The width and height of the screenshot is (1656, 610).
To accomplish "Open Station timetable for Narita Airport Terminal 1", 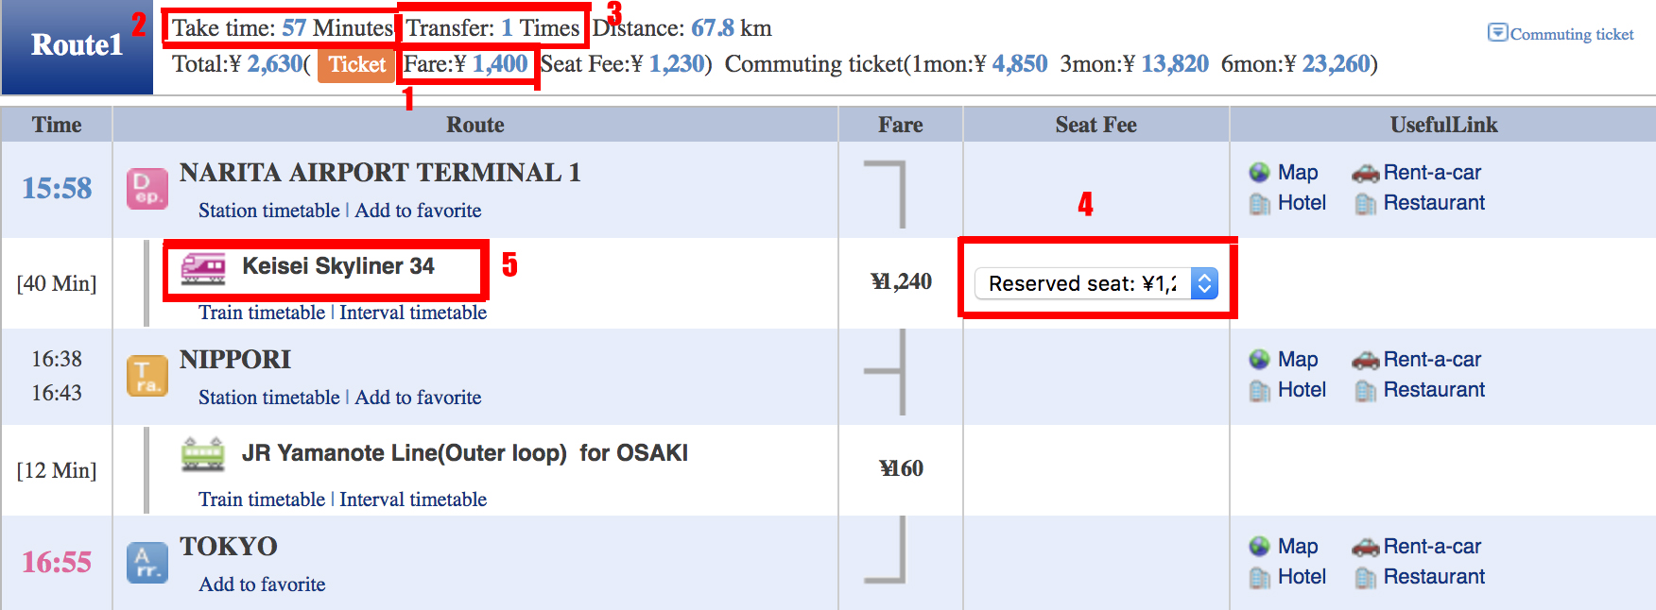I will pos(268,211).
